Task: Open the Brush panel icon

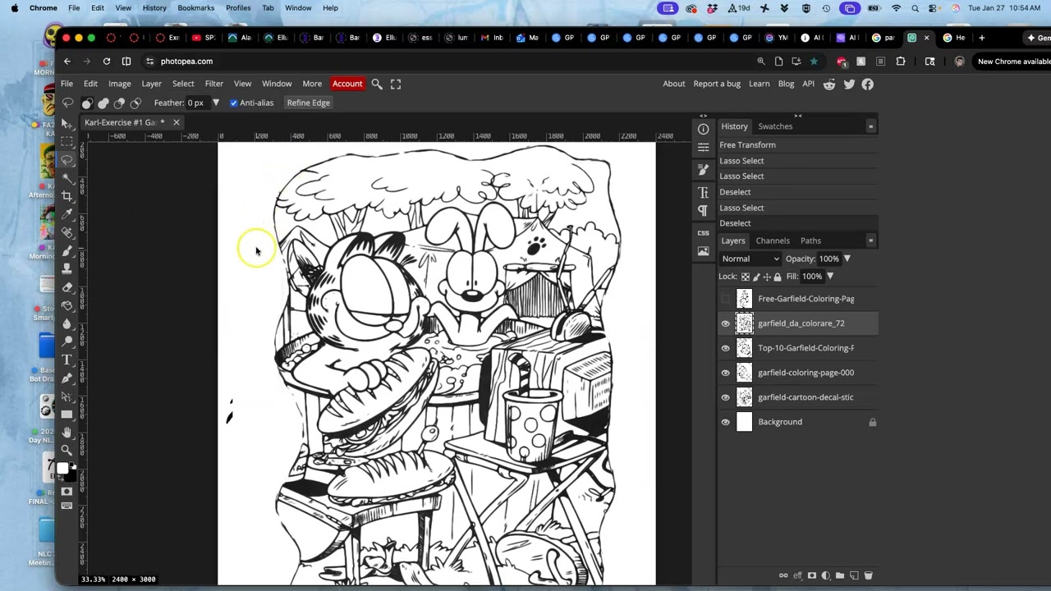Action: (703, 170)
